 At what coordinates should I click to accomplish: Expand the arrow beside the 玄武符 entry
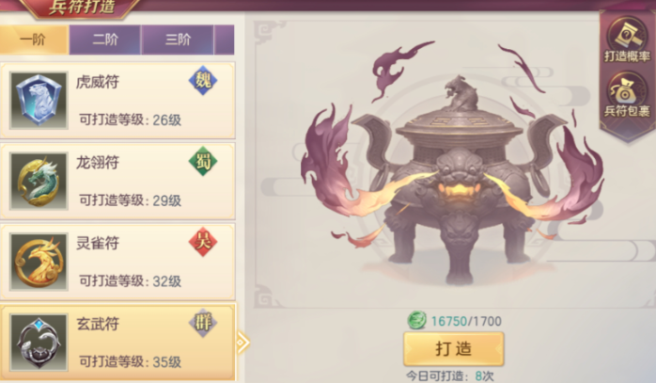click(242, 343)
